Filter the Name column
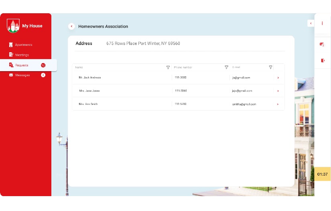 coord(168,67)
